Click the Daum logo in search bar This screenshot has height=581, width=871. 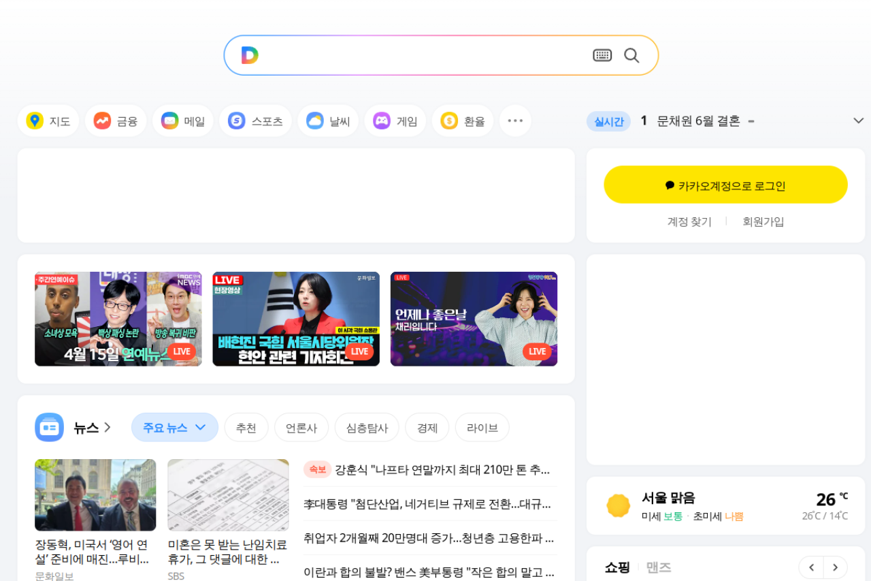[x=250, y=55]
